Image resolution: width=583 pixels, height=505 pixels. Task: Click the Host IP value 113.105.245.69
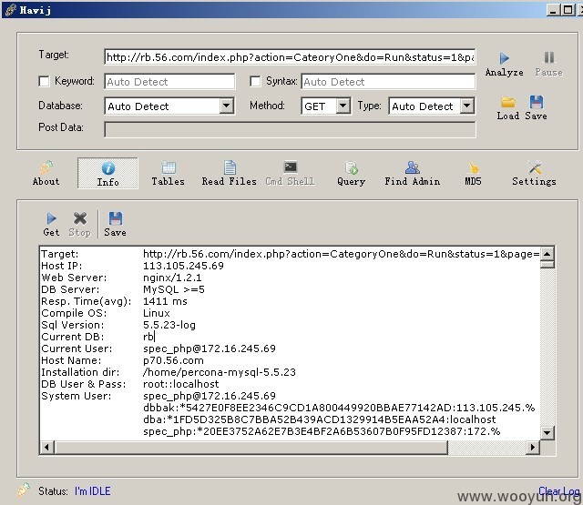(183, 266)
